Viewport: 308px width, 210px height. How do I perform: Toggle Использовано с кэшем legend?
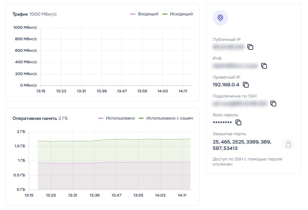point(166,118)
